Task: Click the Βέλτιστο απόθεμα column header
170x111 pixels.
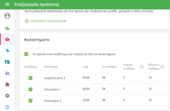Action: 154,67
